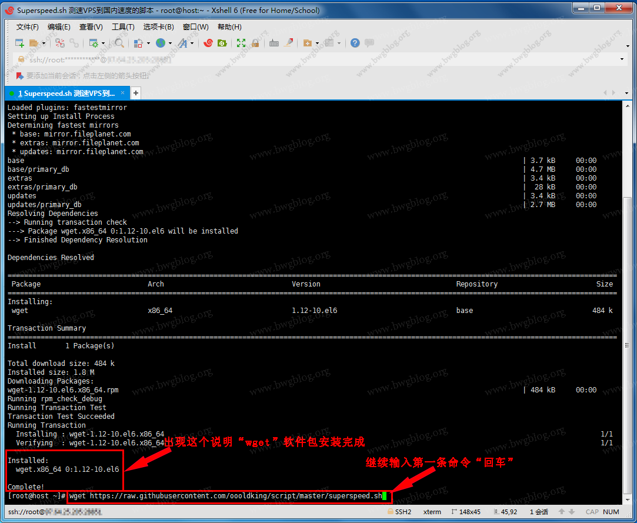
Task: Open the 文件(F) menu
Action: click(x=27, y=27)
